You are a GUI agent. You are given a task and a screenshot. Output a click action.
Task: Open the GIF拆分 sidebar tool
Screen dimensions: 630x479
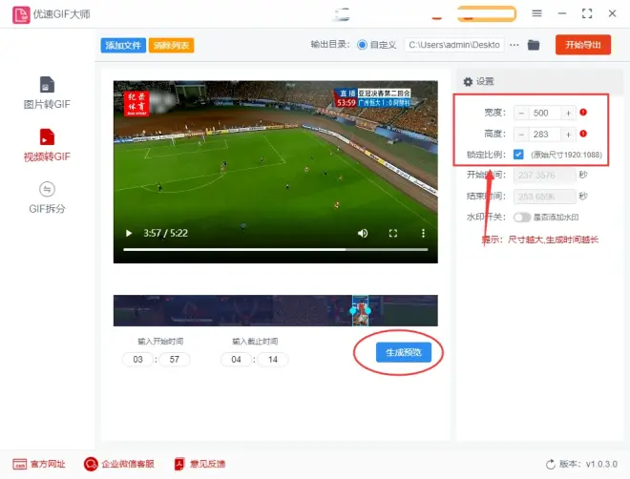point(47,198)
